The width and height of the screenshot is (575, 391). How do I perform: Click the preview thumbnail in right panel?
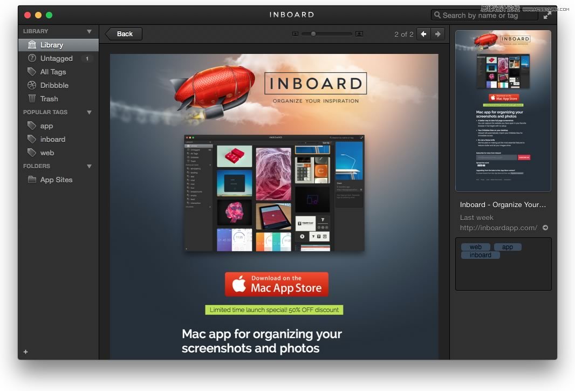coord(503,111)
